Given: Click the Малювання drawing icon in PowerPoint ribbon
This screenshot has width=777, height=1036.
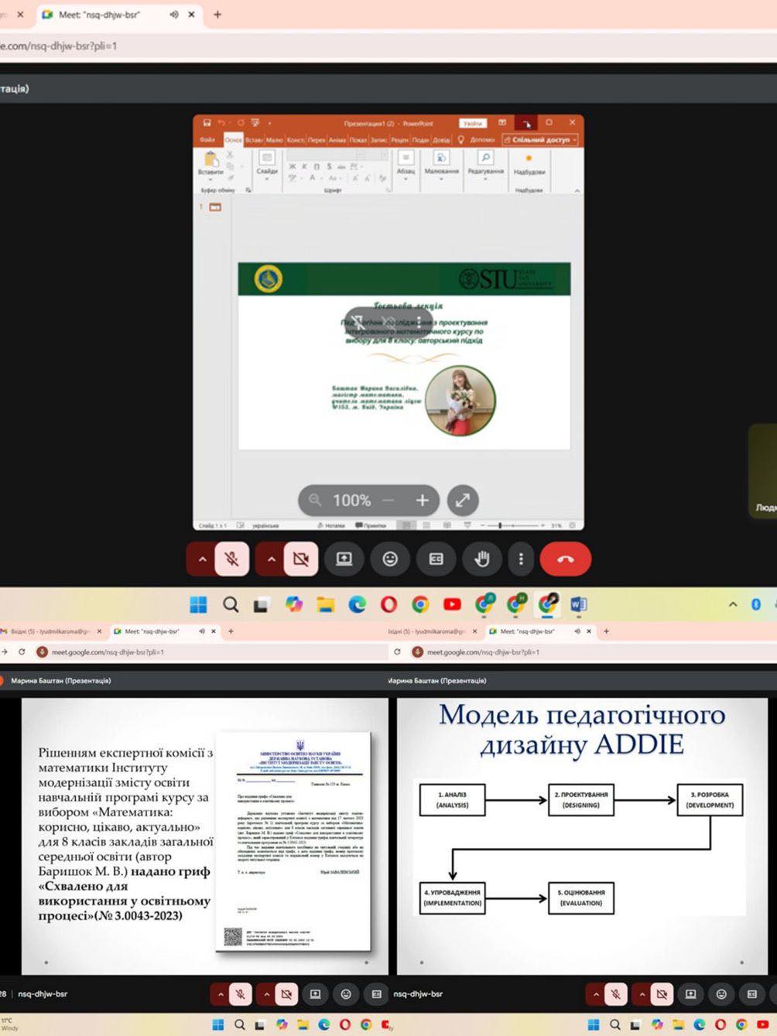Looking at the screenshot, I should coord(441,158).
